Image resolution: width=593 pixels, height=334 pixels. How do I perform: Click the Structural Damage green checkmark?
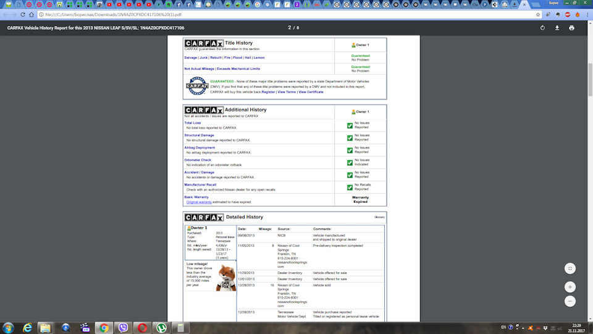[350, 138]
